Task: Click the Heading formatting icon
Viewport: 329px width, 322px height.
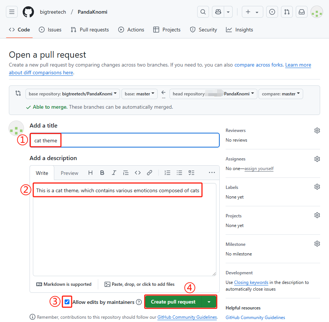Action: (x=90, y=173)
